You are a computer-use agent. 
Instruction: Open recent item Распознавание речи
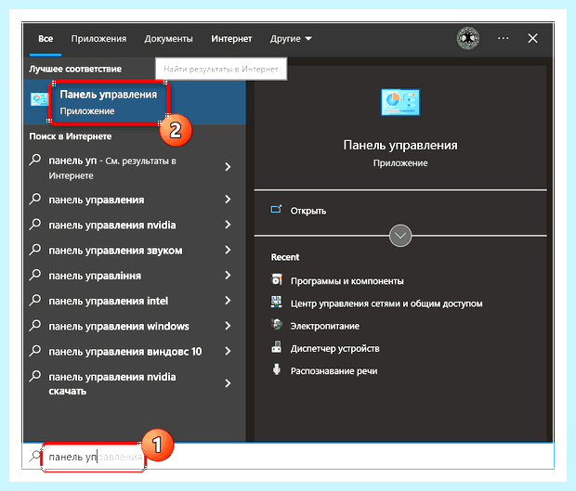click(x=334, y=371)
